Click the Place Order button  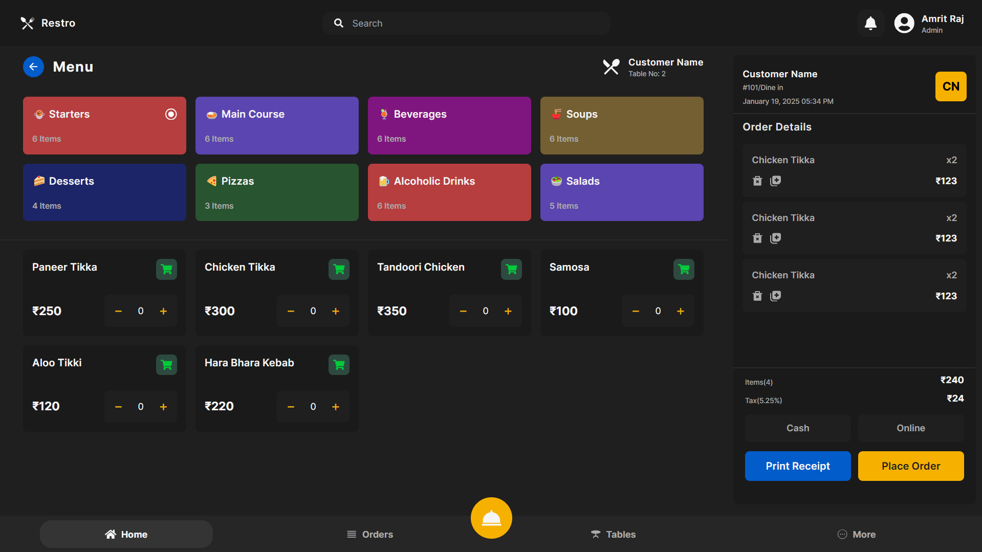coord(910,466)
